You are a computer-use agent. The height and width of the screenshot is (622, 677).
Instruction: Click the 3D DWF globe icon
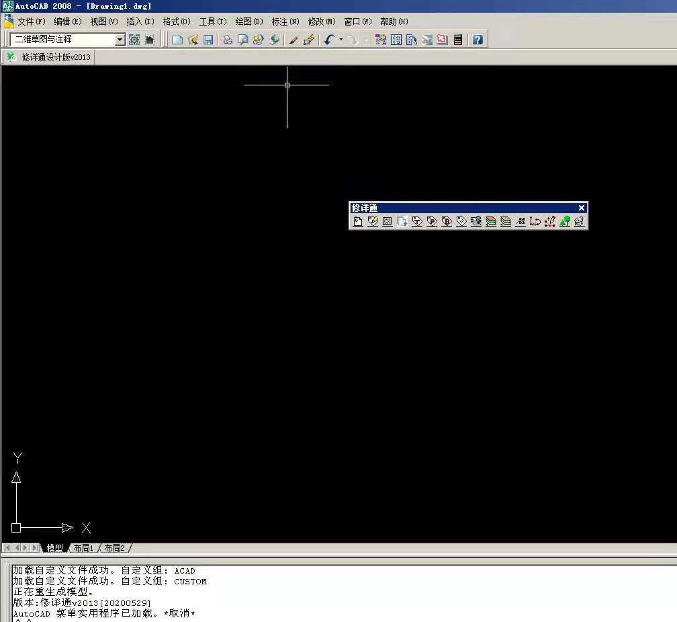click(274, 40)
